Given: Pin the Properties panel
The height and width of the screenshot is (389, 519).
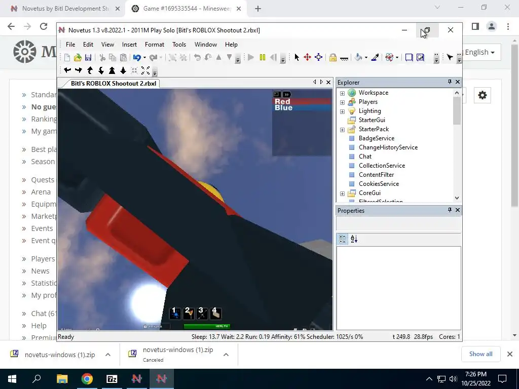Looking at the screenshot, I should 450,210.
